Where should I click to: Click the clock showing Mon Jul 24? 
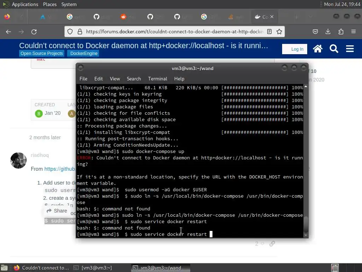pyautogui.click(x=342, y=4)
